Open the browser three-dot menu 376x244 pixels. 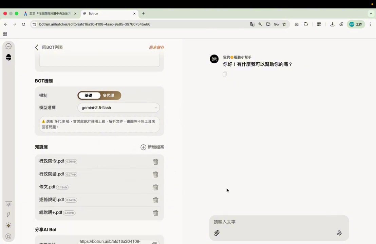point(371,24)
